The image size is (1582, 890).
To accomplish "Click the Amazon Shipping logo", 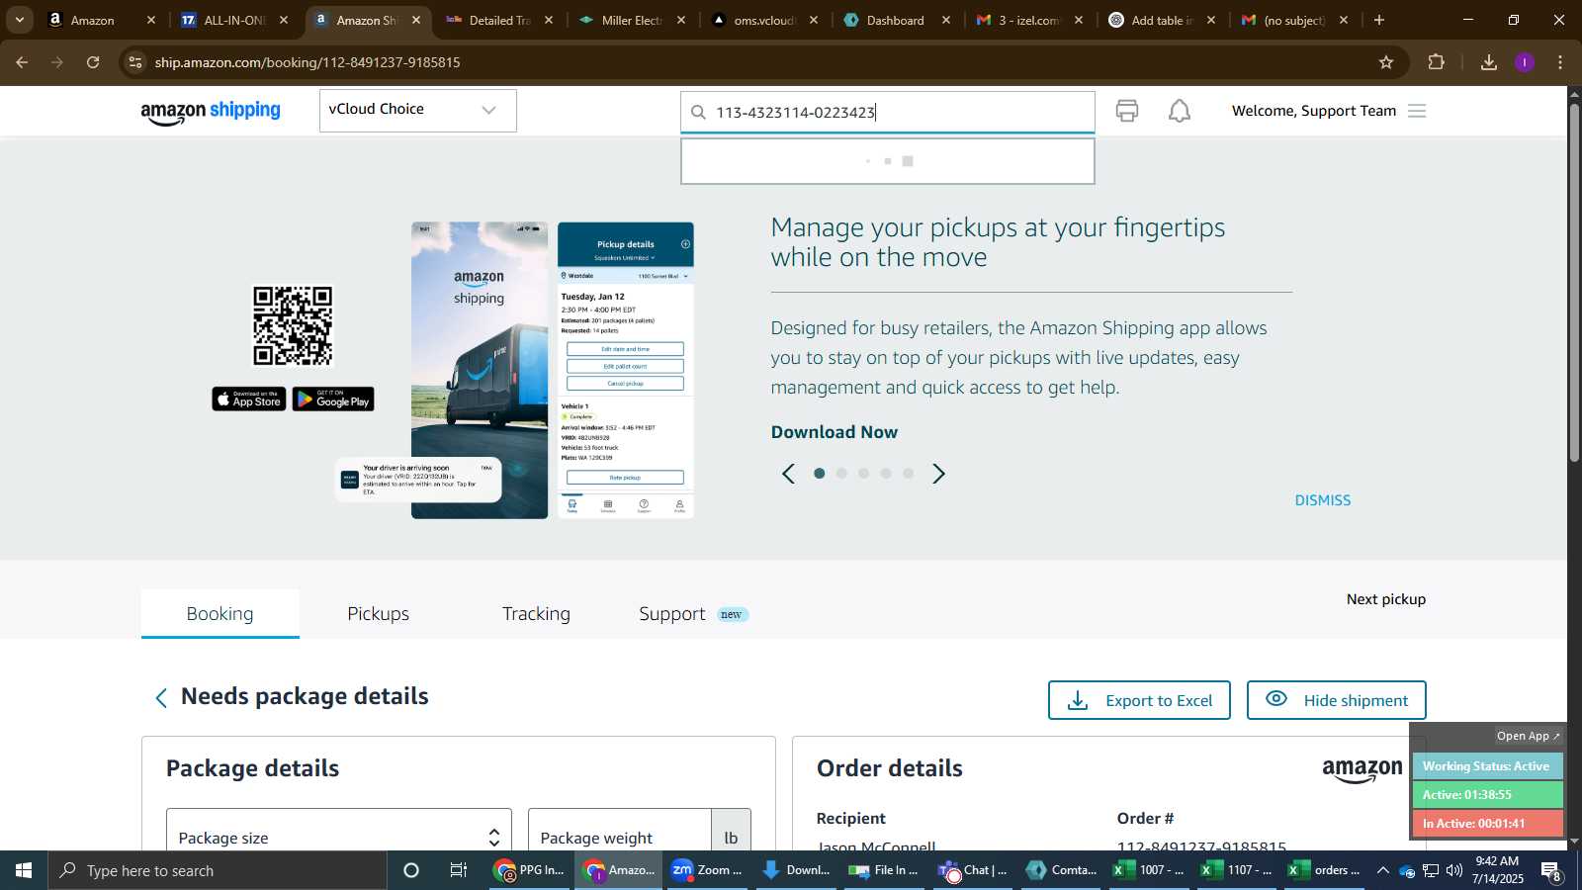I will (x=211, y=112).
